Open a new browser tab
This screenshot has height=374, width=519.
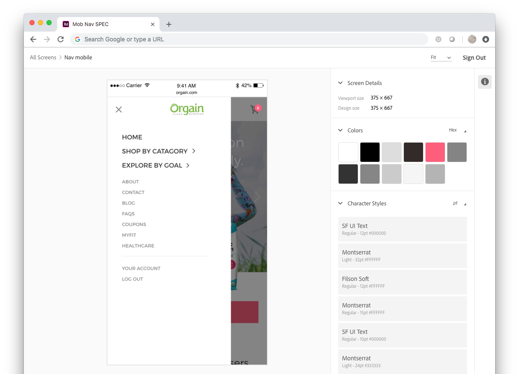[169, 24]
